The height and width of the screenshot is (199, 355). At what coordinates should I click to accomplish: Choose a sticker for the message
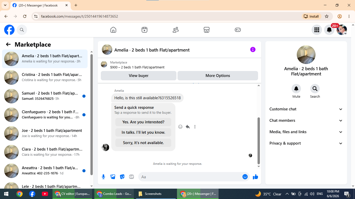[x=122, y=177]
